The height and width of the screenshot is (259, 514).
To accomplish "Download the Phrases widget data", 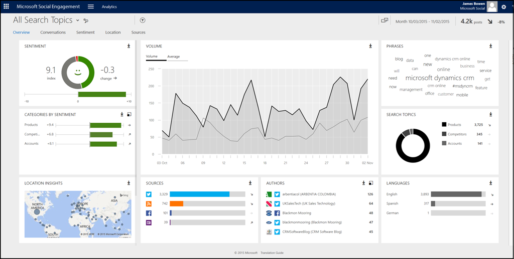I will tap(491, 46).
